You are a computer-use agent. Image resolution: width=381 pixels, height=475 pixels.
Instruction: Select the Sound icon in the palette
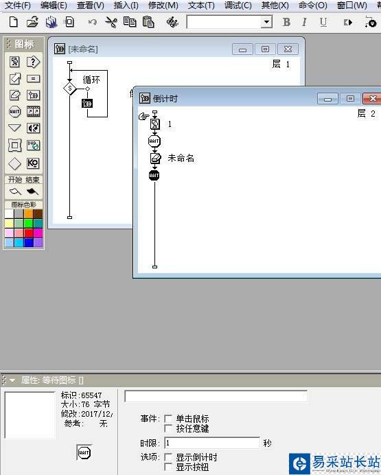33,128
